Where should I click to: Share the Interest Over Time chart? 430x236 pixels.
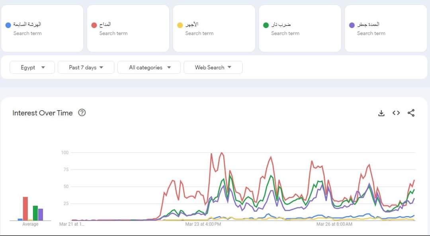coord(411,113)
